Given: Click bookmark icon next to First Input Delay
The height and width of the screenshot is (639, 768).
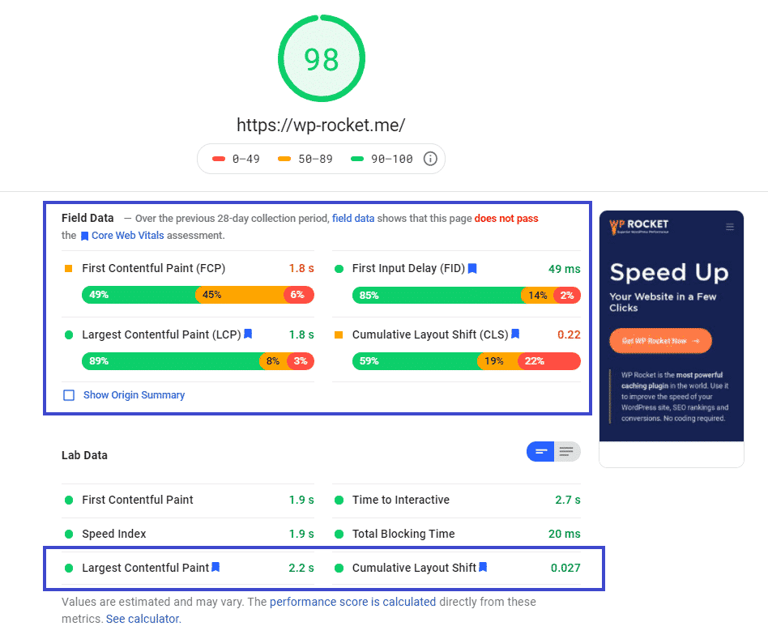Looking at the screenshot, I should 472,268.
